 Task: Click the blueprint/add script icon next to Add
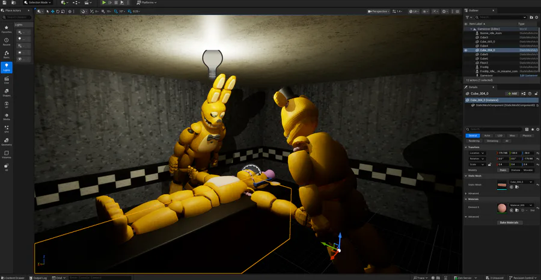(524, 94)
